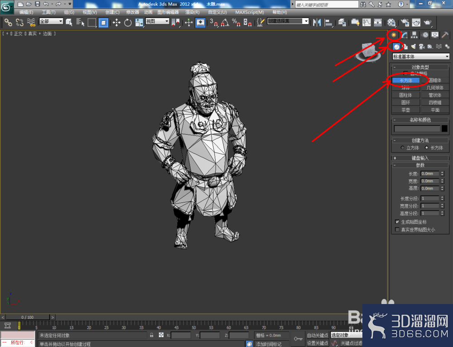453x347 pixels.
Task: Switch to the Hierarchy command panel tab
Action: tap(414, 35)
